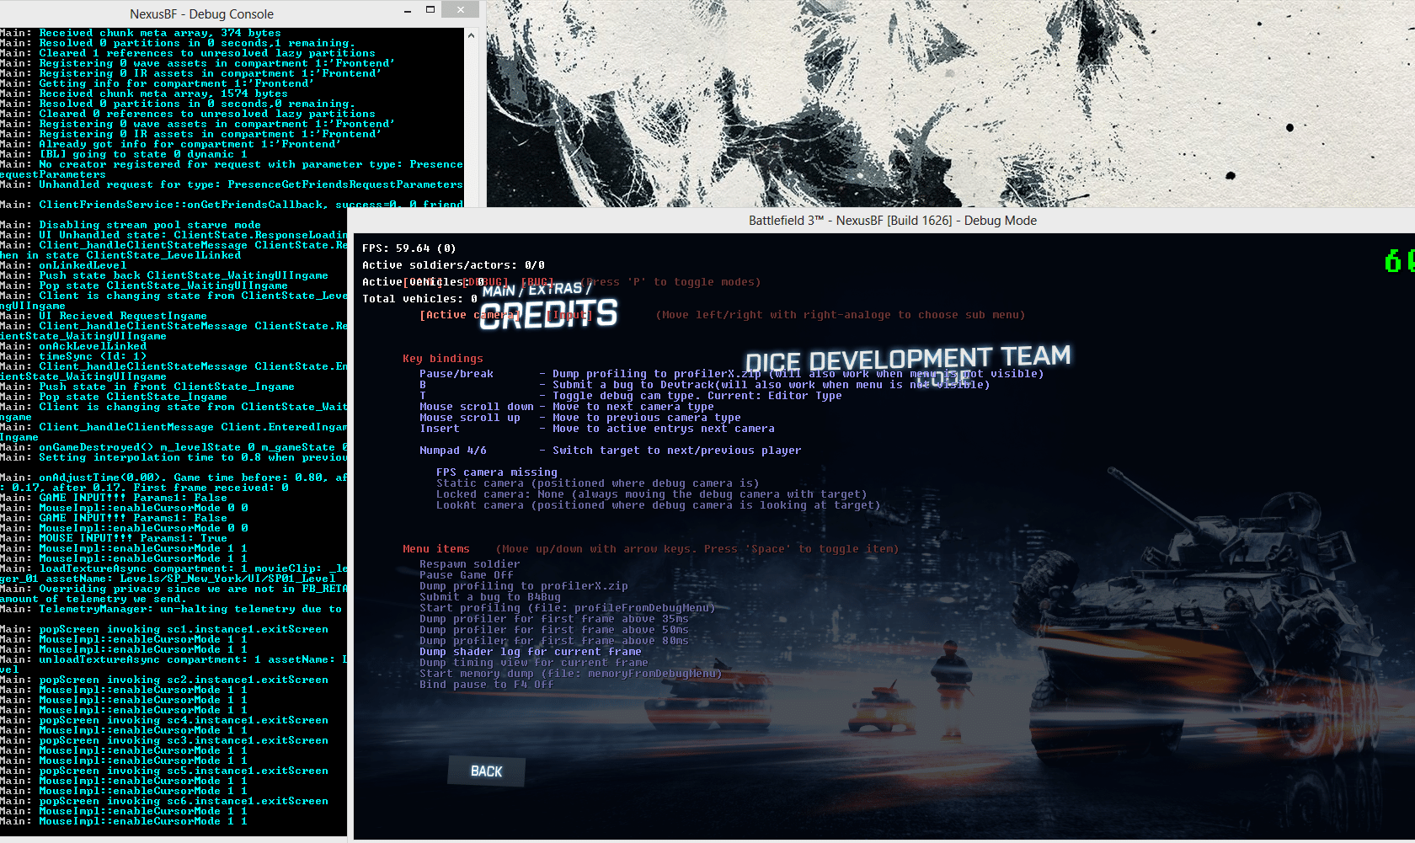Select Dump shader log for current frame
1415x843 pixels.
tap(530, 652)
